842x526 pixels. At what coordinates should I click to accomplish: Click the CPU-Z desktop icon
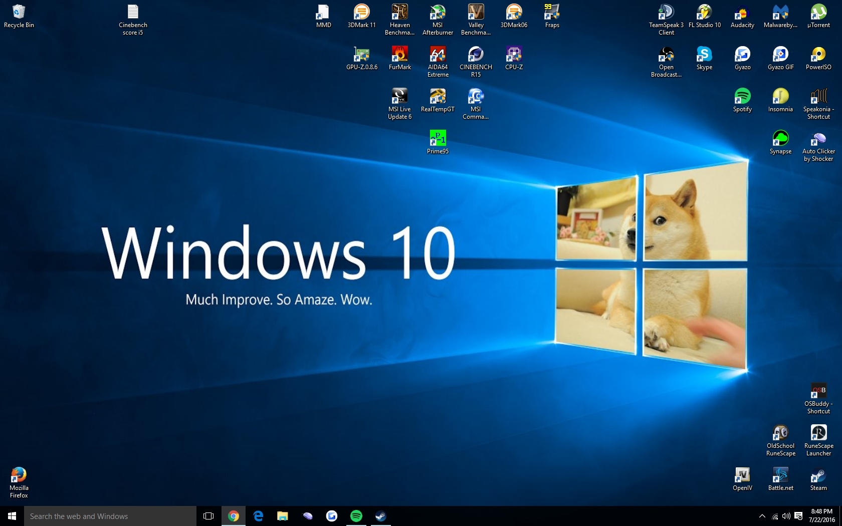pos(514,58)
